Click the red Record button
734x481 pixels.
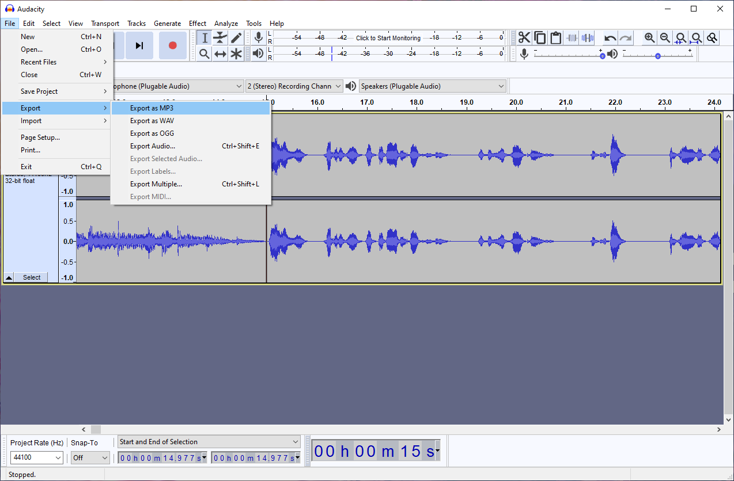(172, 45)
